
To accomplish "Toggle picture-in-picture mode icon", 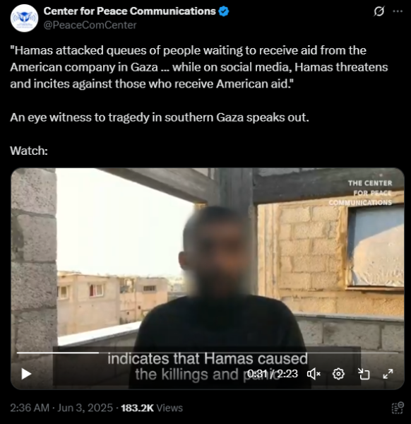I will [x=364, y=374].
